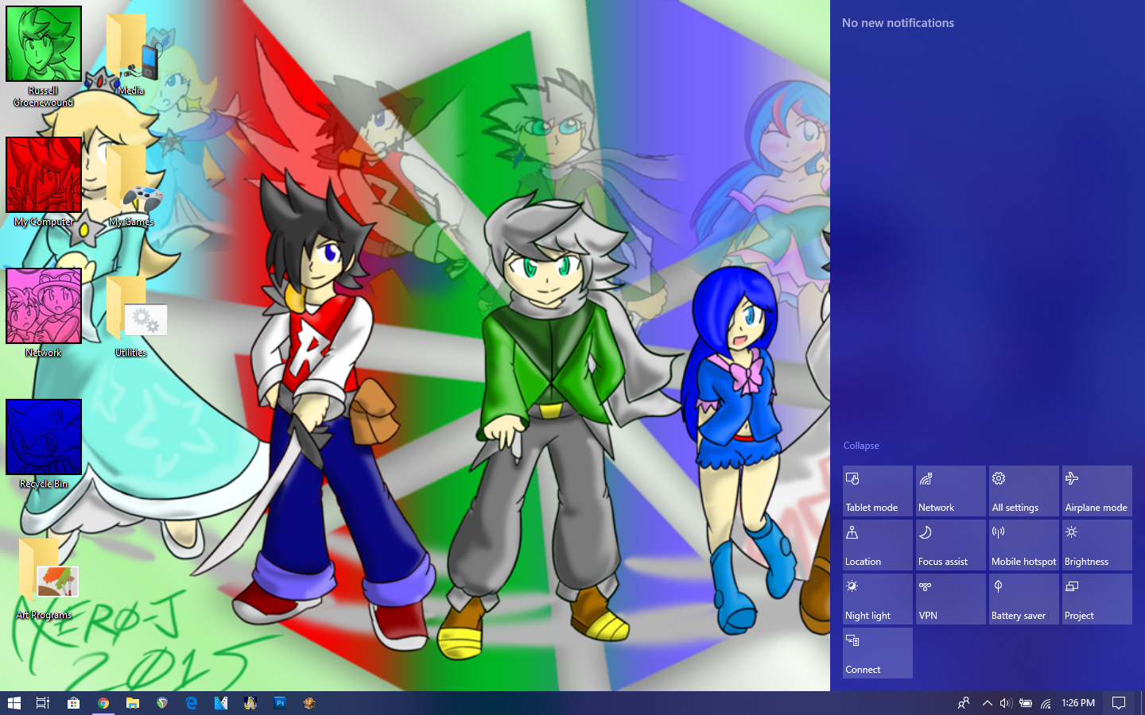Open the Project quick action

(x=1096, y=598)
